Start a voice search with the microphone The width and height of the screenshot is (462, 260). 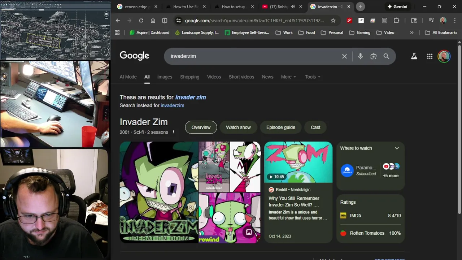point(360,56)
